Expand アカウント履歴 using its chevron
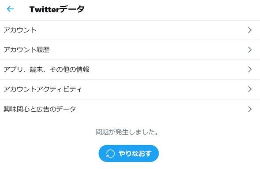Viewport: 260px width, 169px height. 250,50
